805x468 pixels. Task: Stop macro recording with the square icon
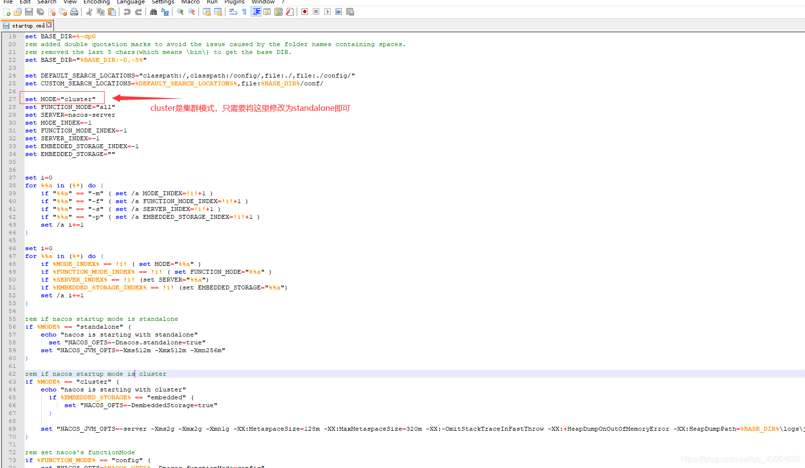pyautogui.click(x=316, y=12)
